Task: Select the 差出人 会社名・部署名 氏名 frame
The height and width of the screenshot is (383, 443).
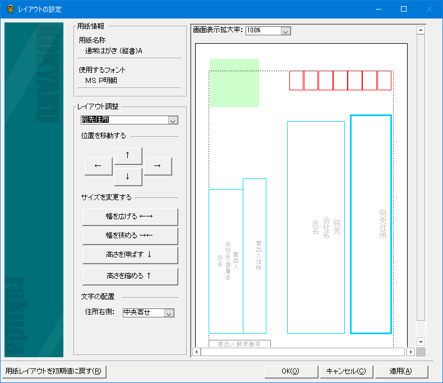Action: [x=226, y=261]
